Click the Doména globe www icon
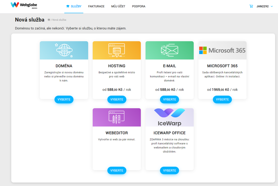 tap(64, 50)
